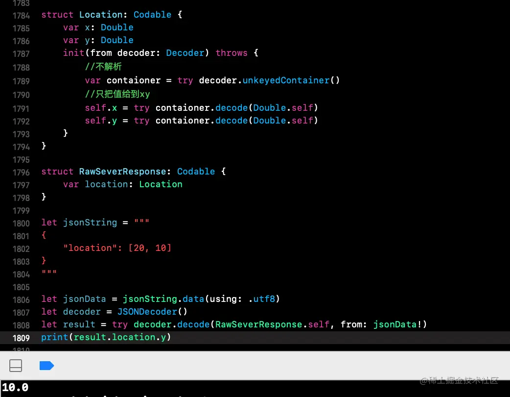The height and width of the screenshot is (397, 510).
Task: Click 'self.x' assignment line
Action: [x=201, y=108]
